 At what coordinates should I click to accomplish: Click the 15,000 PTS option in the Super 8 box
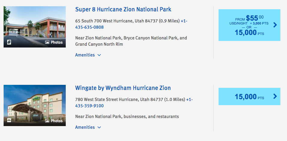coord(249,33)
